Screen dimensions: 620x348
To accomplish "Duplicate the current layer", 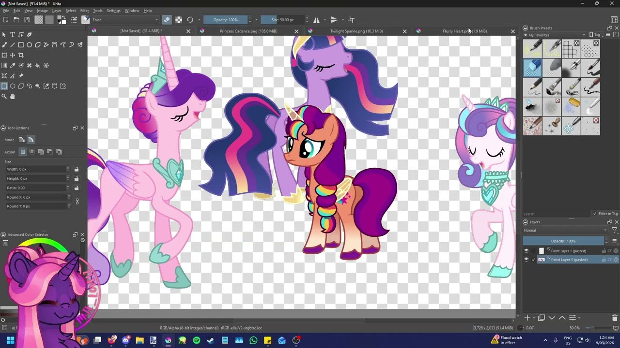I will pos(542,318).
